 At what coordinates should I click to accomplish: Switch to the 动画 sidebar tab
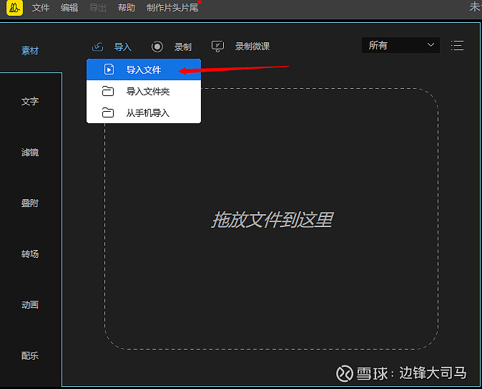30,304
